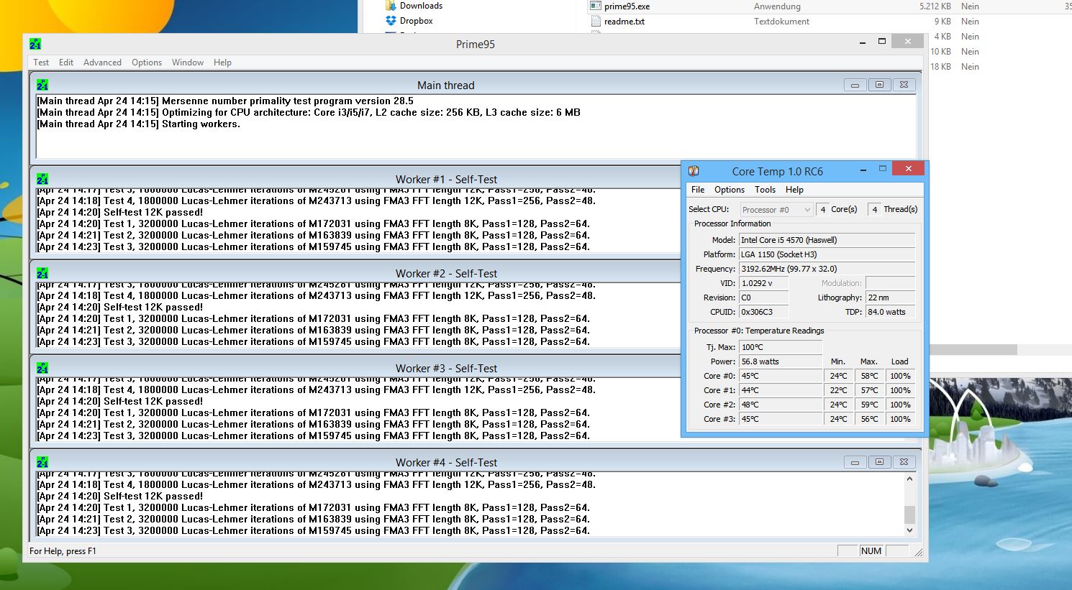Viewport: 1072px width, 590px height.
Task: Click the Core #3 load value "100%"
Action: 901,419
